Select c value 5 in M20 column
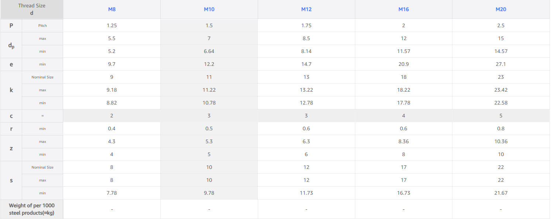Screen dimensions: 551x219 [501, 116]
